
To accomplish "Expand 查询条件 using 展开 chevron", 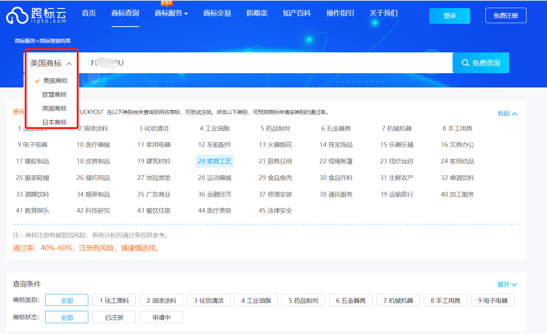I will click(507, 284).
